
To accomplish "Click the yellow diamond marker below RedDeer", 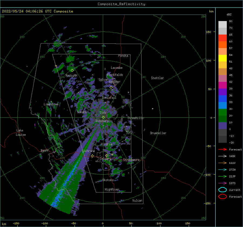I will (x=111, y=88).
